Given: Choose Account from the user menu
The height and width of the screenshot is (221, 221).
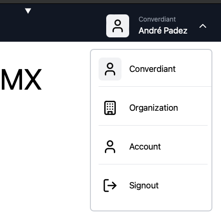Looking at the screenshot, I should click(x=153, y=147).
